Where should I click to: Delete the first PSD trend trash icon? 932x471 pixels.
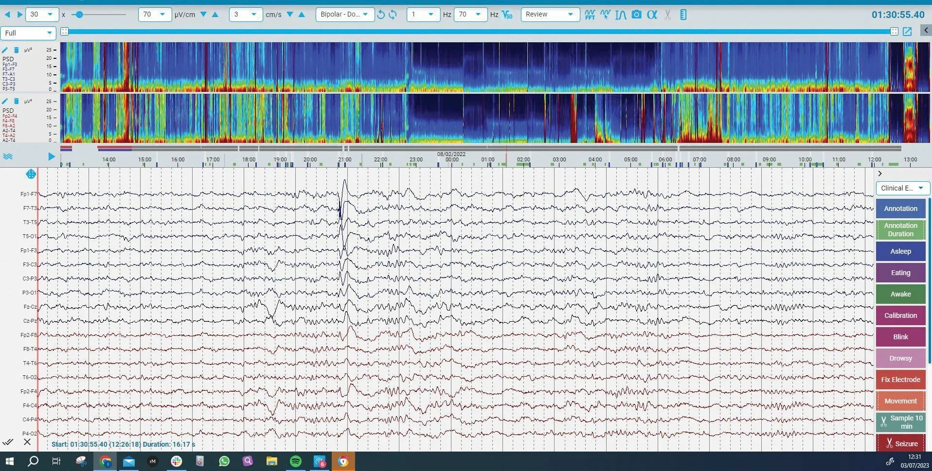[x=16, y=50]
